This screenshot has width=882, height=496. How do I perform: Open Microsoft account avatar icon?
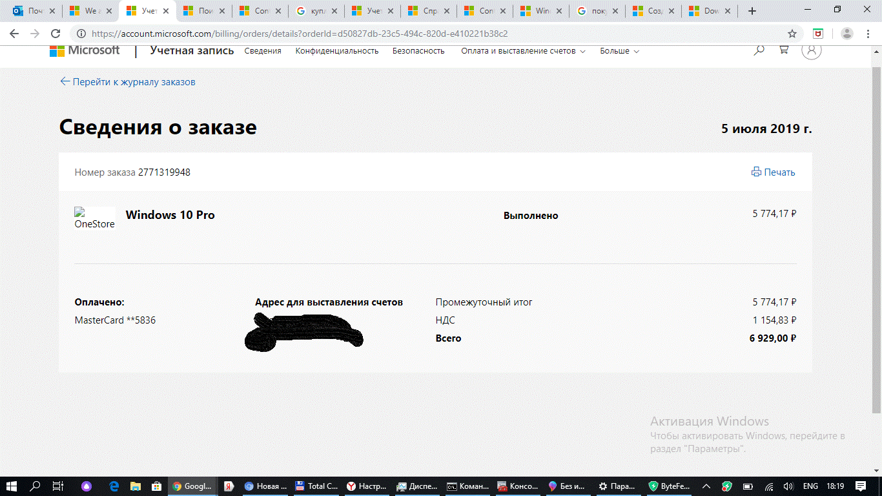tap(812, 50)
